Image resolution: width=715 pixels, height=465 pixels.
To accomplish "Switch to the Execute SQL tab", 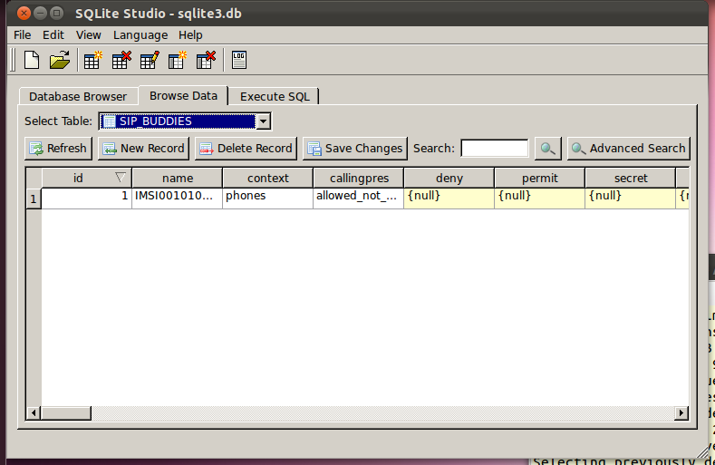I will (274, 96).
